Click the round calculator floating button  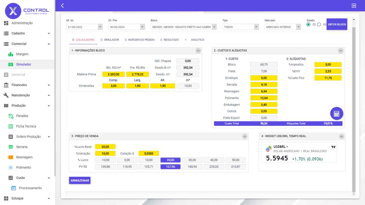337,114
